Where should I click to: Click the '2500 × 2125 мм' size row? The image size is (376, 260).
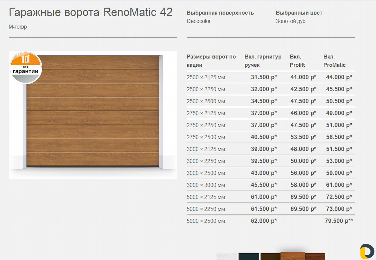[271, 77]
